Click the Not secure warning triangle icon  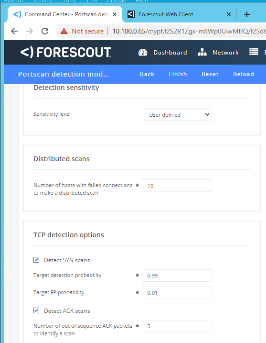pyautogui.click(x=64, y=31)
